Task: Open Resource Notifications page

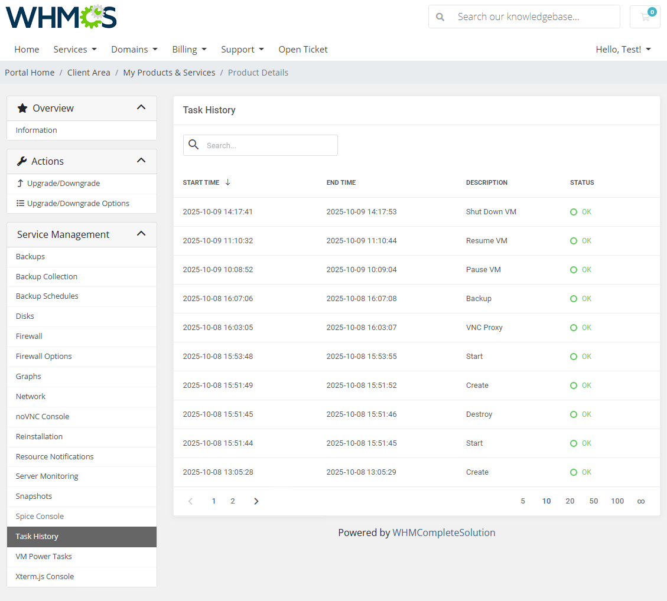Action: pos(82,456)
